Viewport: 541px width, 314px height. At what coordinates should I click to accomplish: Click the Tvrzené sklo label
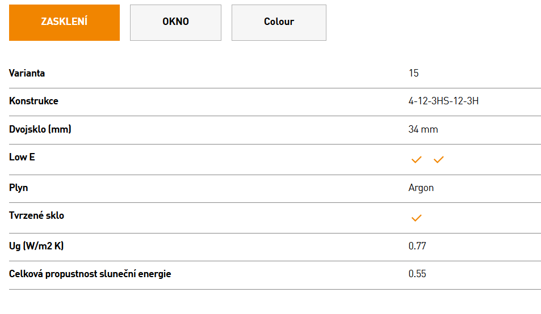(x=36, y=215)
